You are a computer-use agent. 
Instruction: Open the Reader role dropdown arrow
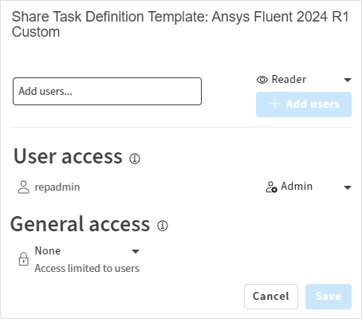pyautogui.click(x=348, y=80)
